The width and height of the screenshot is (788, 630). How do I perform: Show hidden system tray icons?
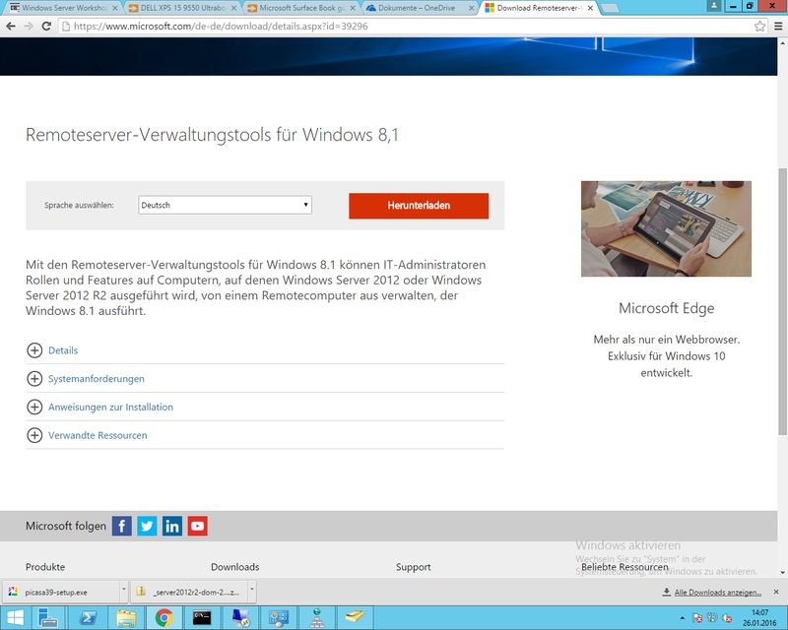[x=682, y=618]
